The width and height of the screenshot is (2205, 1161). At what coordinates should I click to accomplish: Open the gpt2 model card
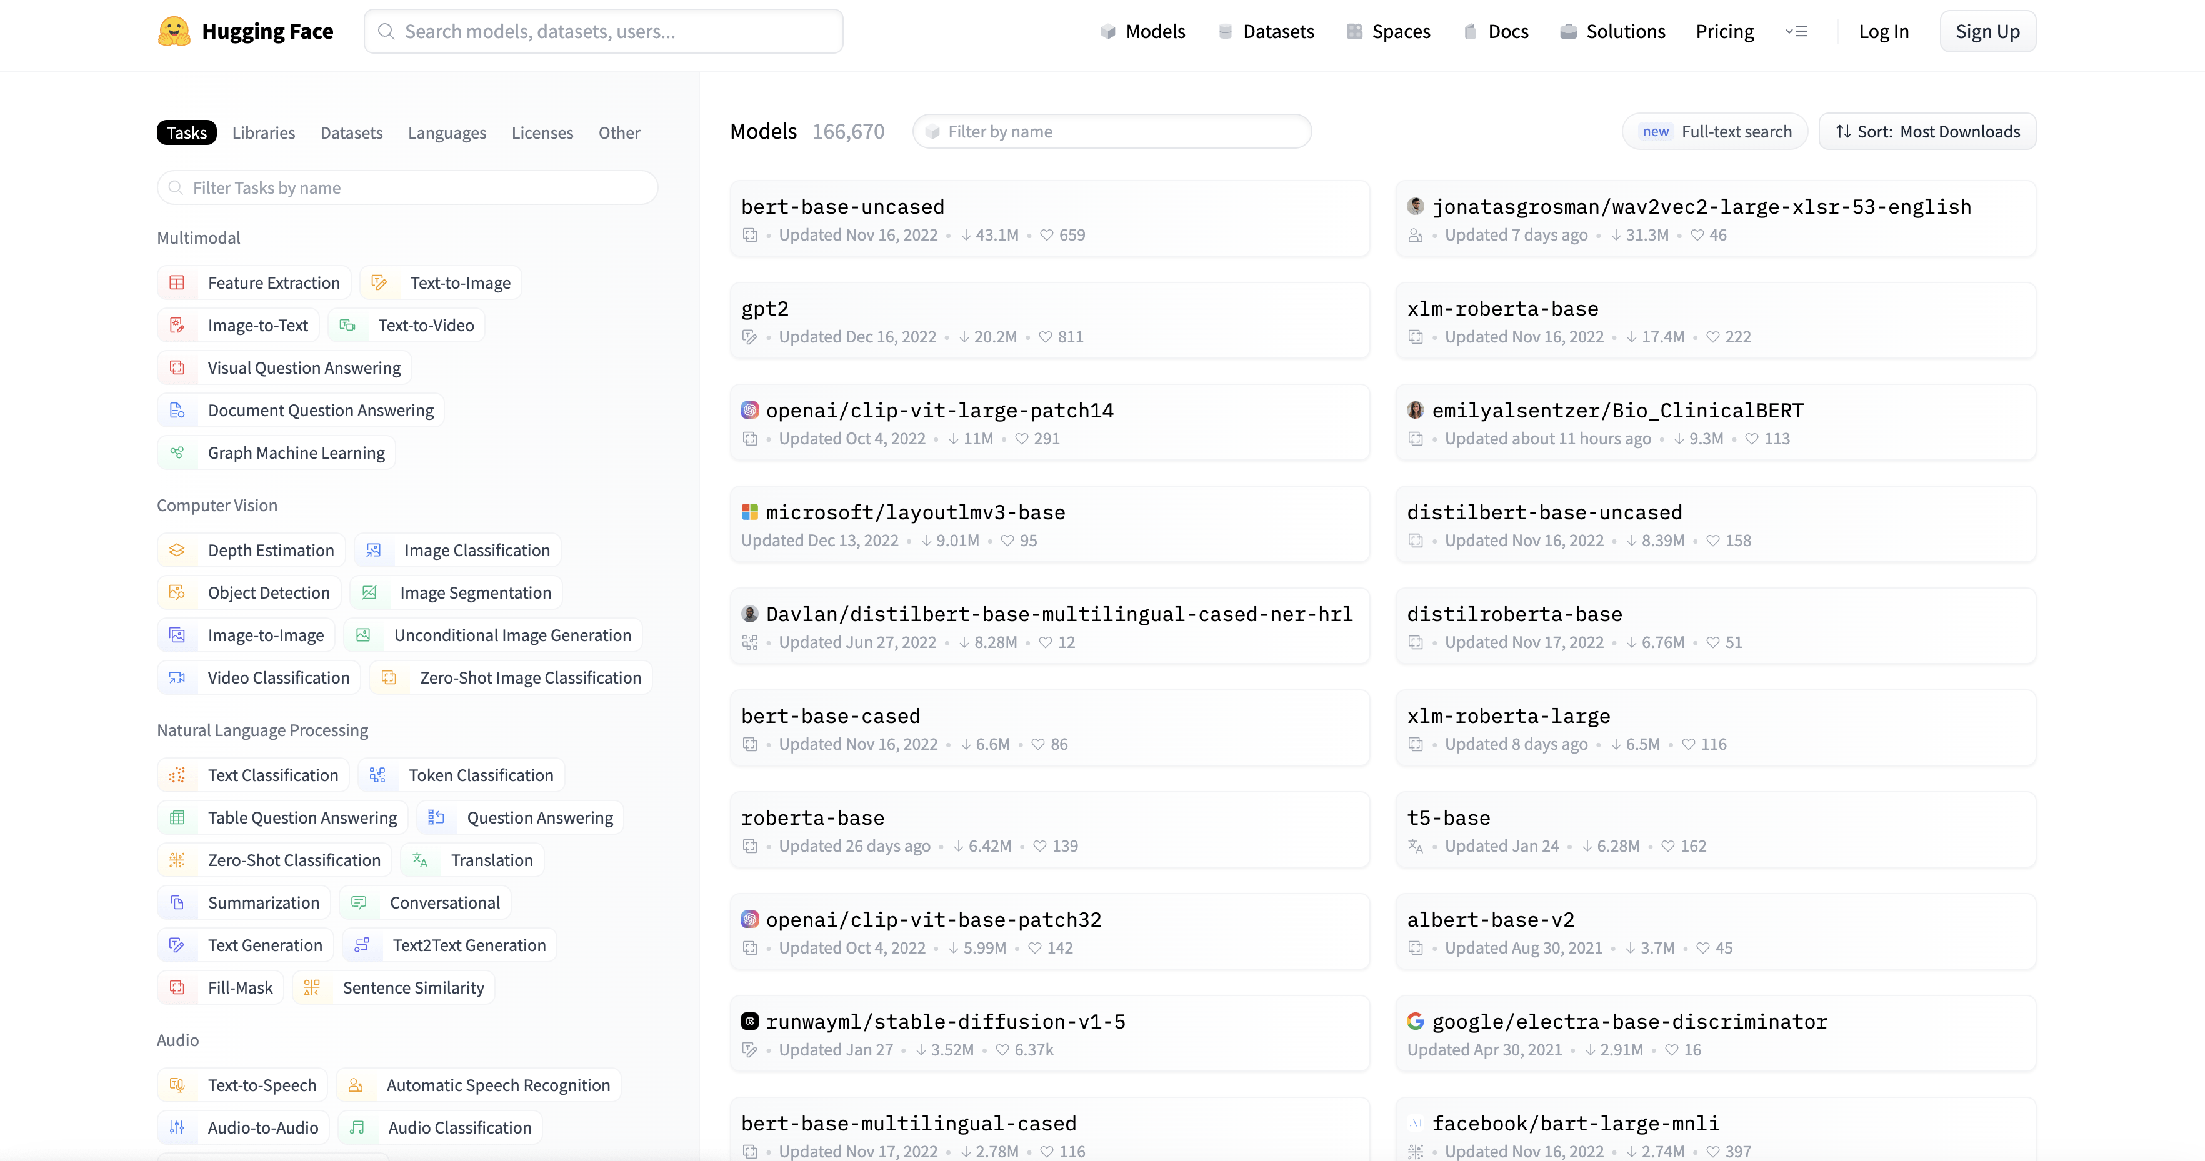click(1049, 320)
